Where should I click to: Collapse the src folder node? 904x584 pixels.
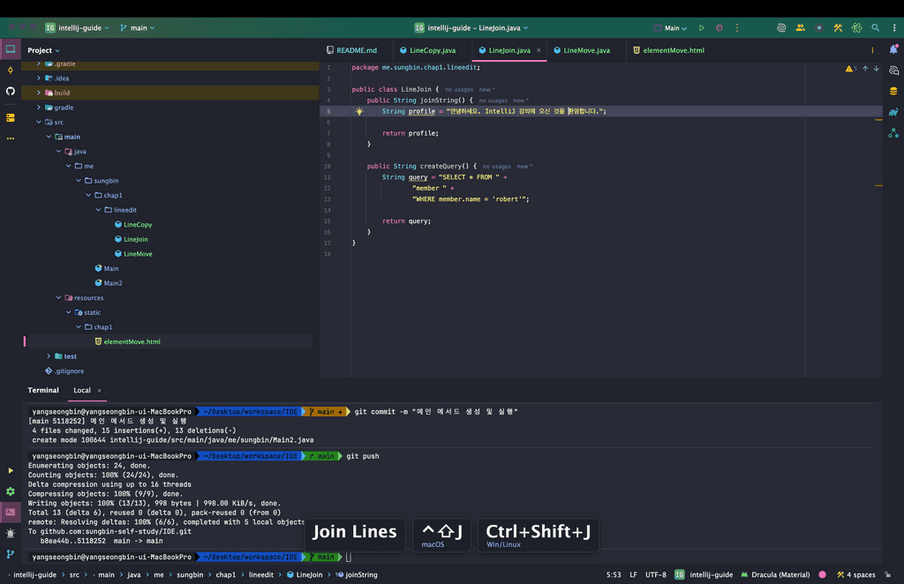[39, 123]
